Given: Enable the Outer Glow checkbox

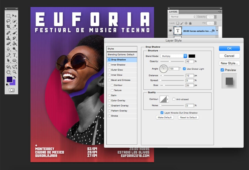Looking at the screenshot, I should (109, 70).
